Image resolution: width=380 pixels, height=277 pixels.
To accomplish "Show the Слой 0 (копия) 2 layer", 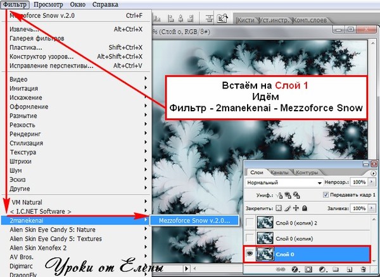I will (x=250, y=223).
